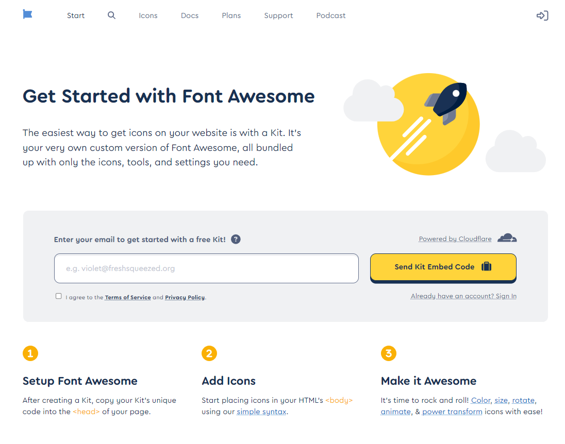This screenshot has height=444, width=565.
Task: Click the orange <head> code text
Action: [86, 412]
